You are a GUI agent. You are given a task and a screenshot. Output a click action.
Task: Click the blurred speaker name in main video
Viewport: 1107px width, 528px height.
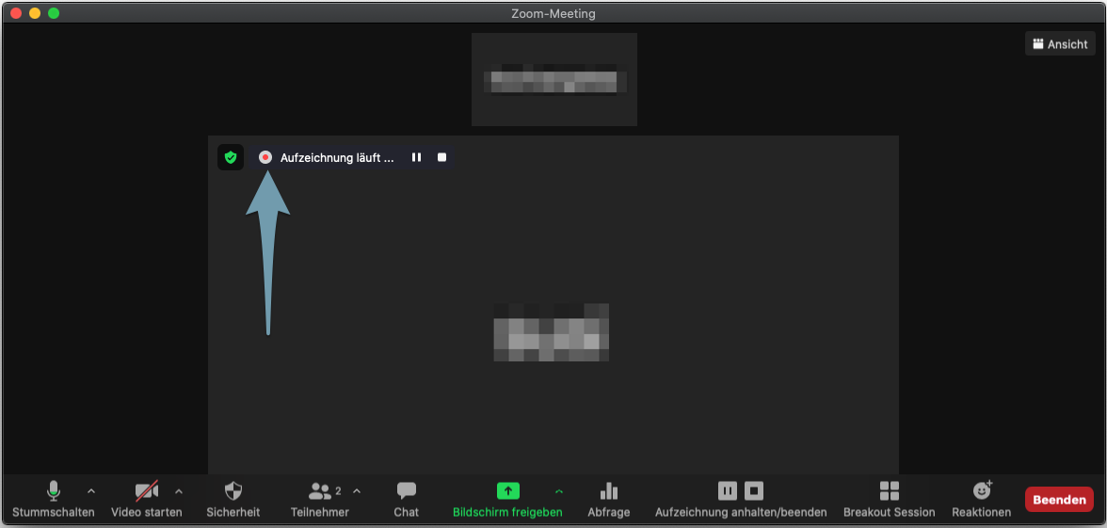pyautogui.click(x=552, y=332)
